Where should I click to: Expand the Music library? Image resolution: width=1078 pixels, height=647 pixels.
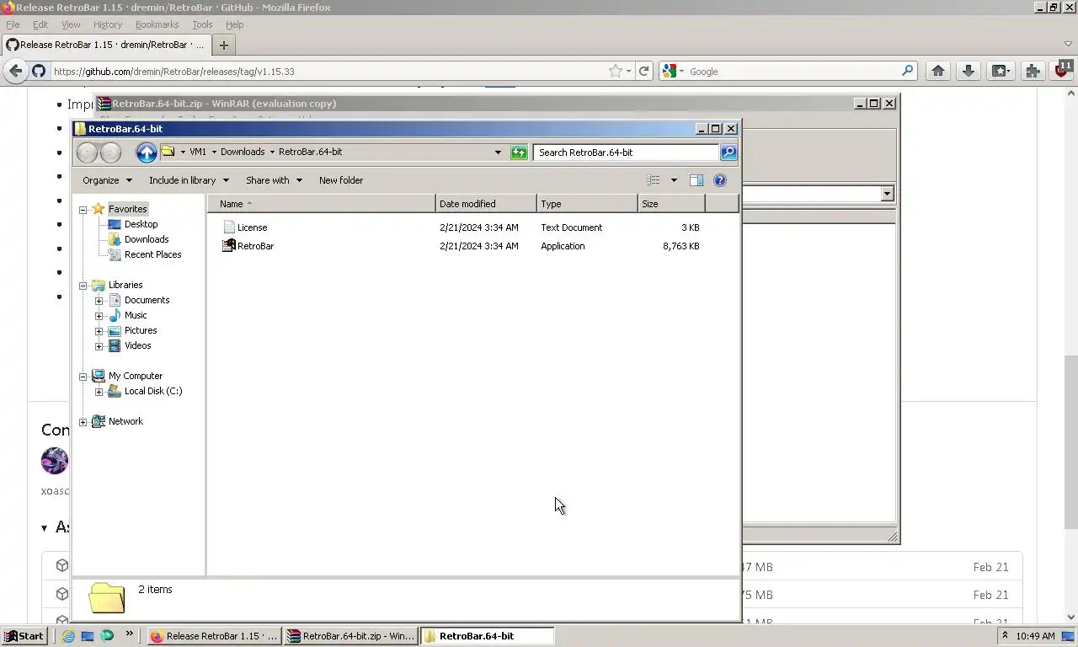(x=99, y=316)
